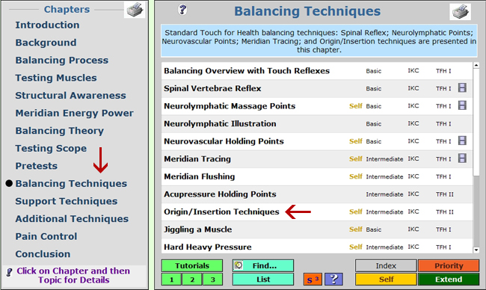Open the Pretests chapter
The image size is (486, 290).
point(37,166)
